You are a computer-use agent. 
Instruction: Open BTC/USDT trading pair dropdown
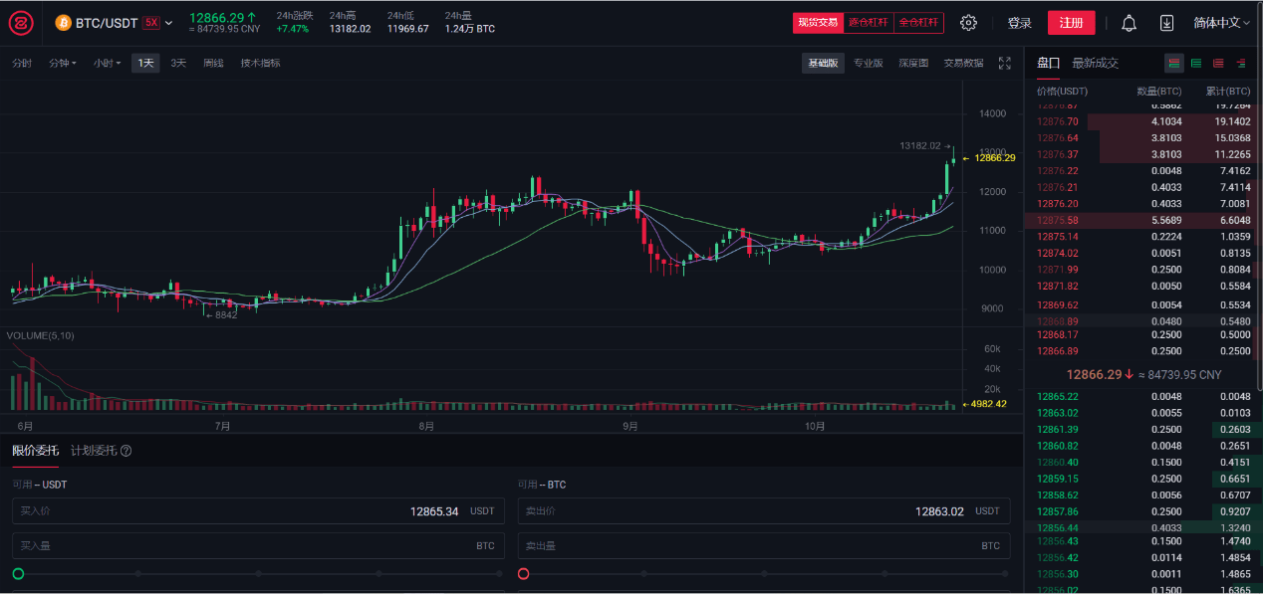[114, 22]
